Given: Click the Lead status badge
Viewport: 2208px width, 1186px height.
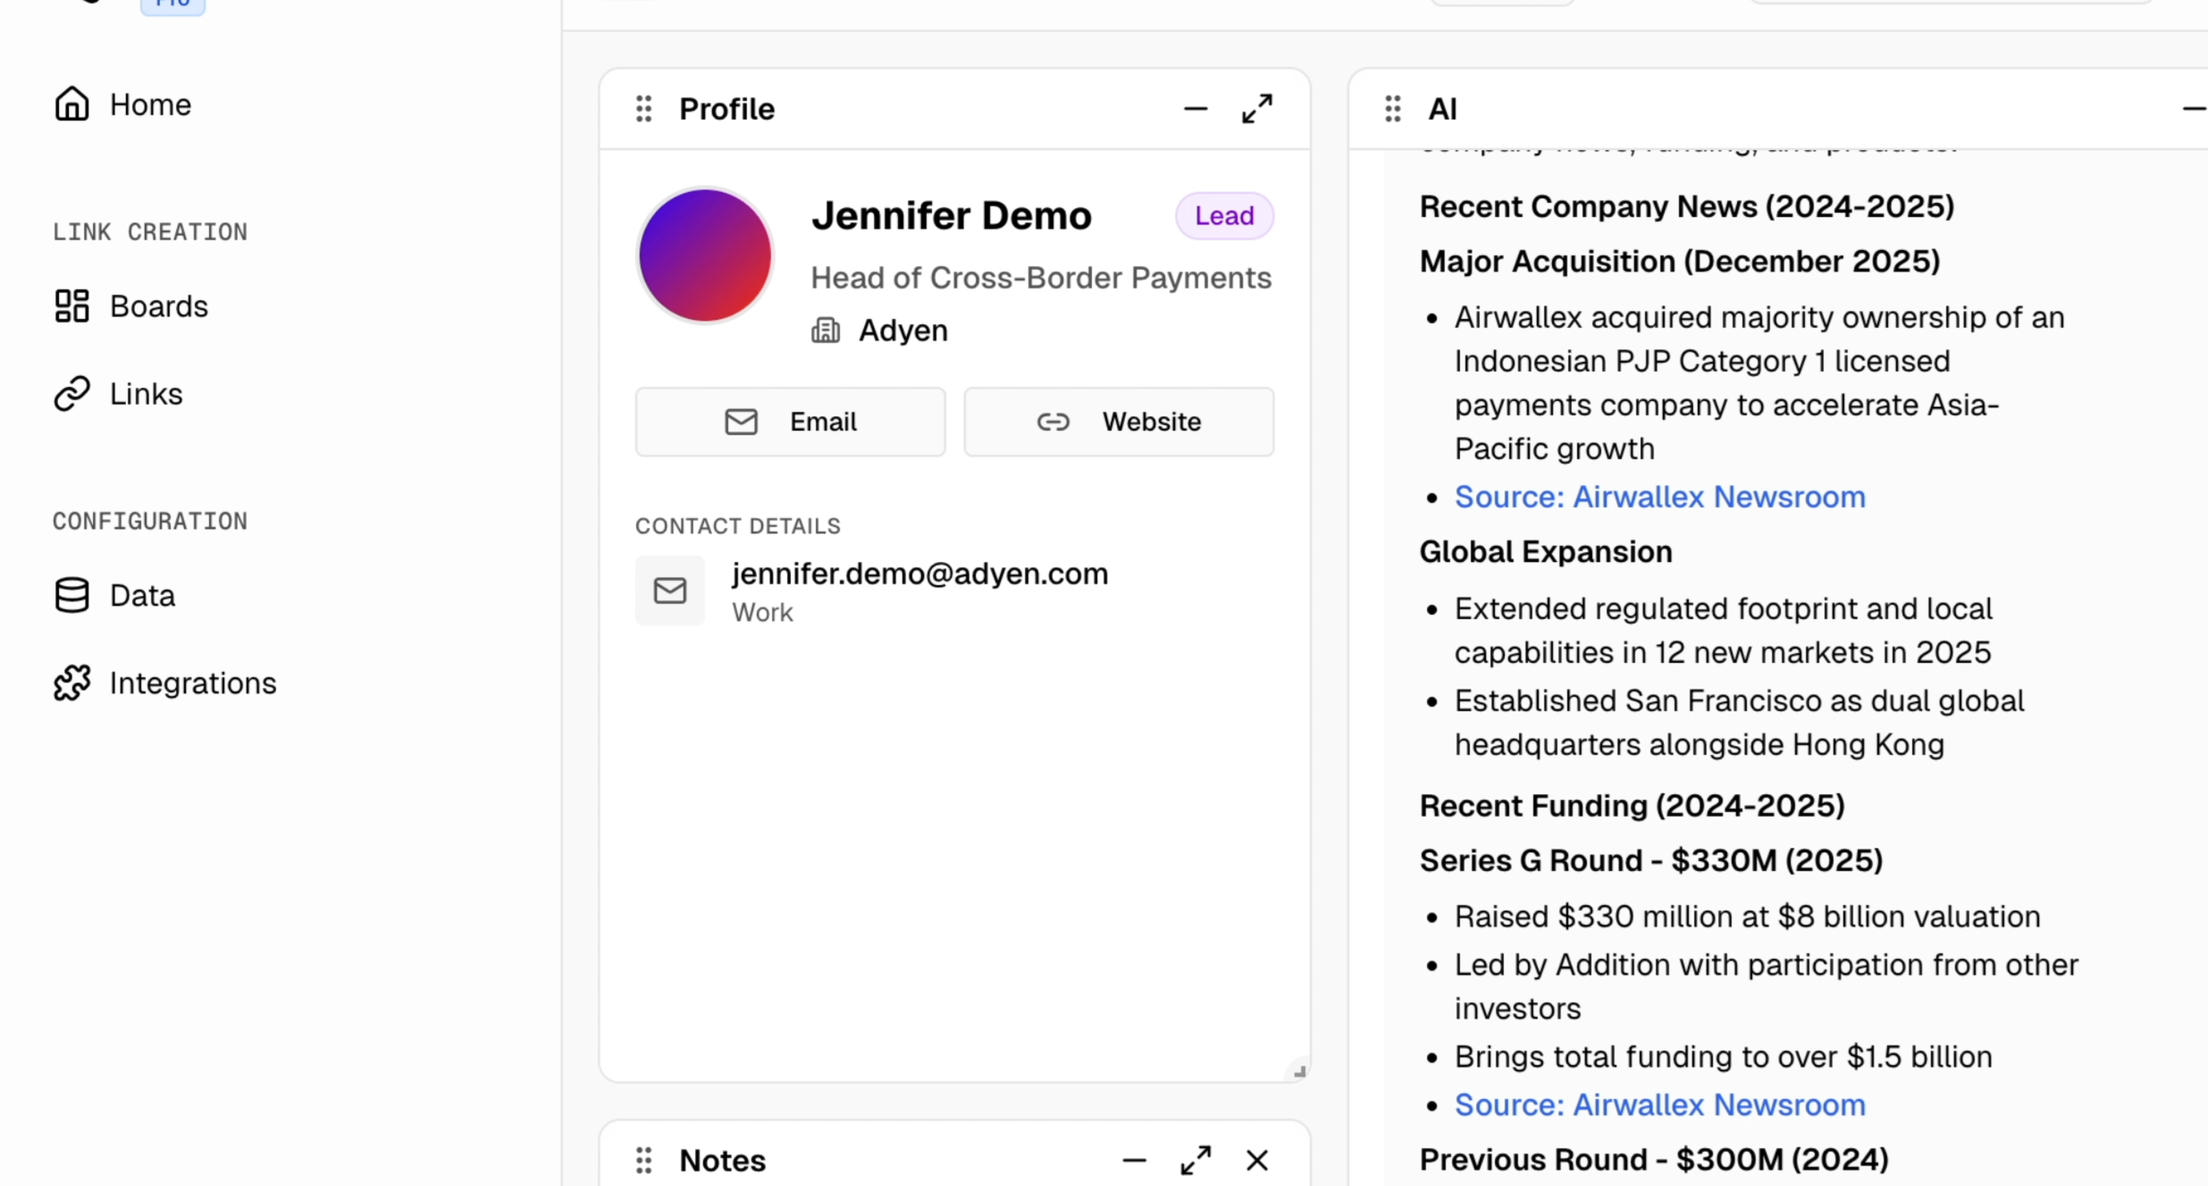Looking at the screenshot, I should (x=1223, y=216).
